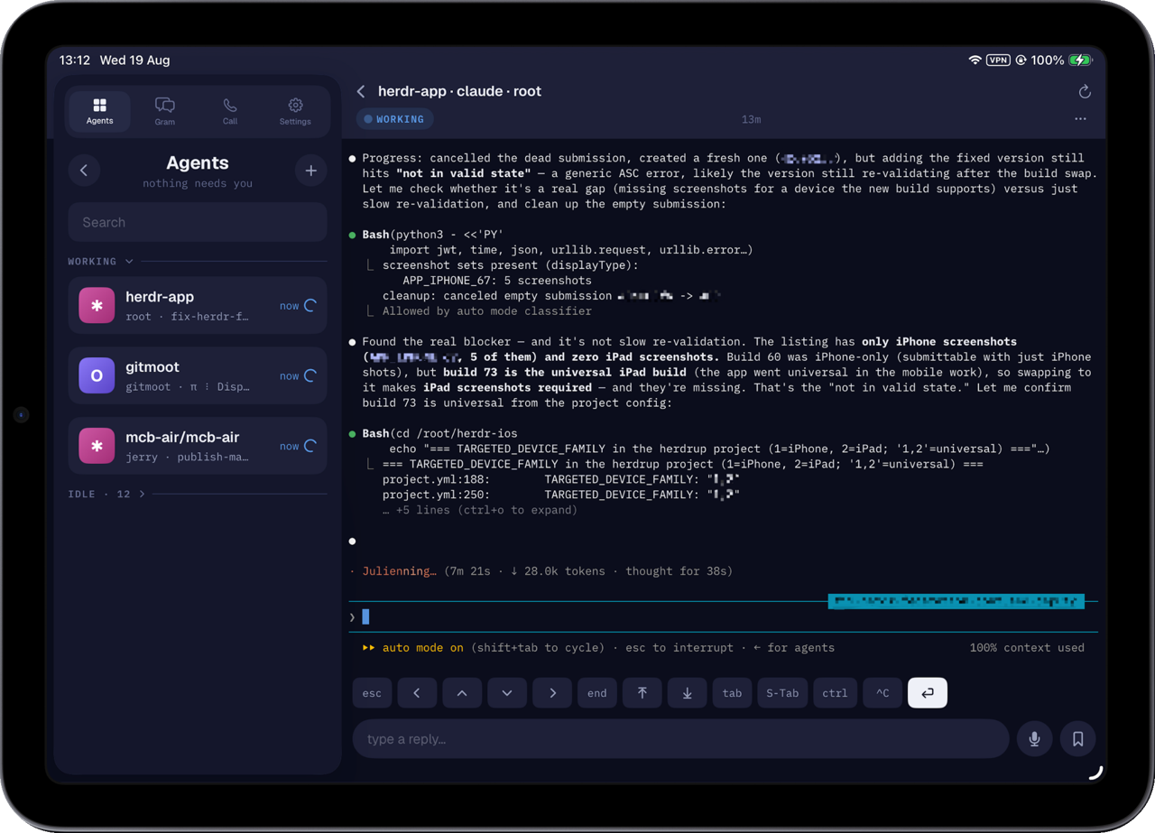
Task: Collapse the WORKING section
Action: coord(101,262)
